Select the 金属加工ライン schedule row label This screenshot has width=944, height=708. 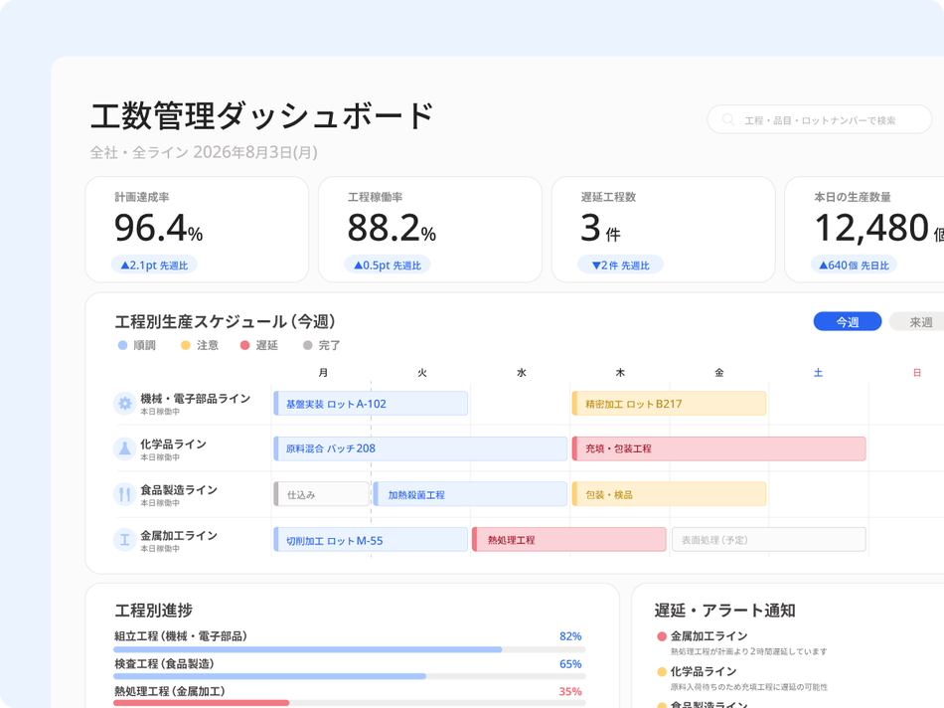[179, 535]
